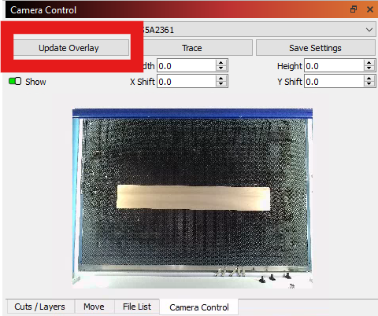The image size is (378, 316).
Task: Increase X Shift with up arrow
Action: (x=221, y=79)
